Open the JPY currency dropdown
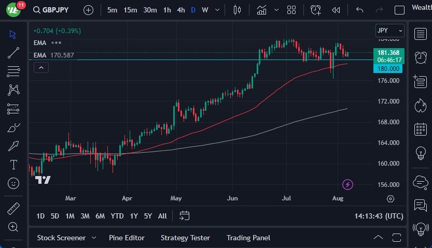The width and height of the screenshot is (432, 248). pos(389,31)
